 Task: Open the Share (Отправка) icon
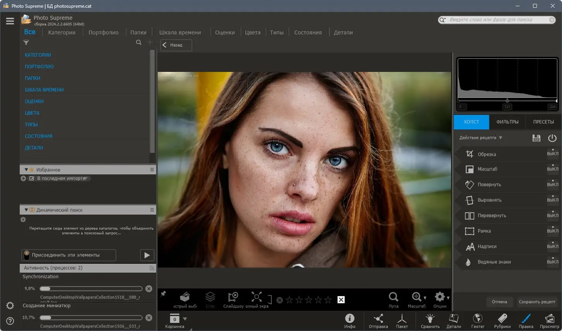tap(378, 319)
